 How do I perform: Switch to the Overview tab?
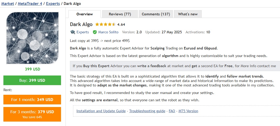pos(85,14)
